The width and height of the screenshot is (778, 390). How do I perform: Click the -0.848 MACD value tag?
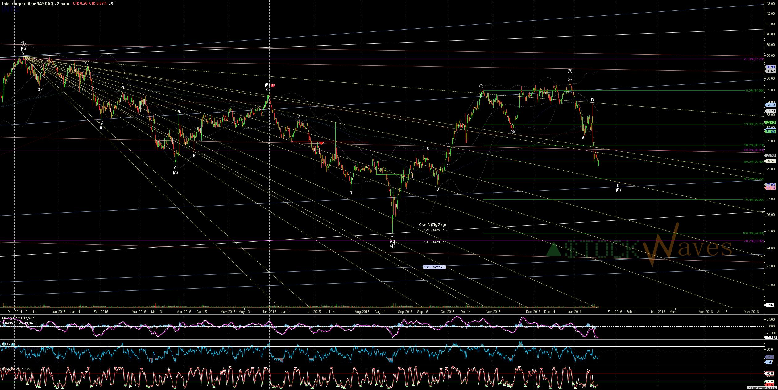770,338
